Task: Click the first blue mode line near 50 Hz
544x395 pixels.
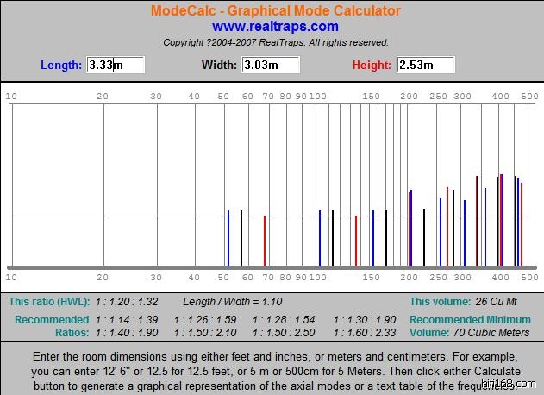Action: click(228, 238)
